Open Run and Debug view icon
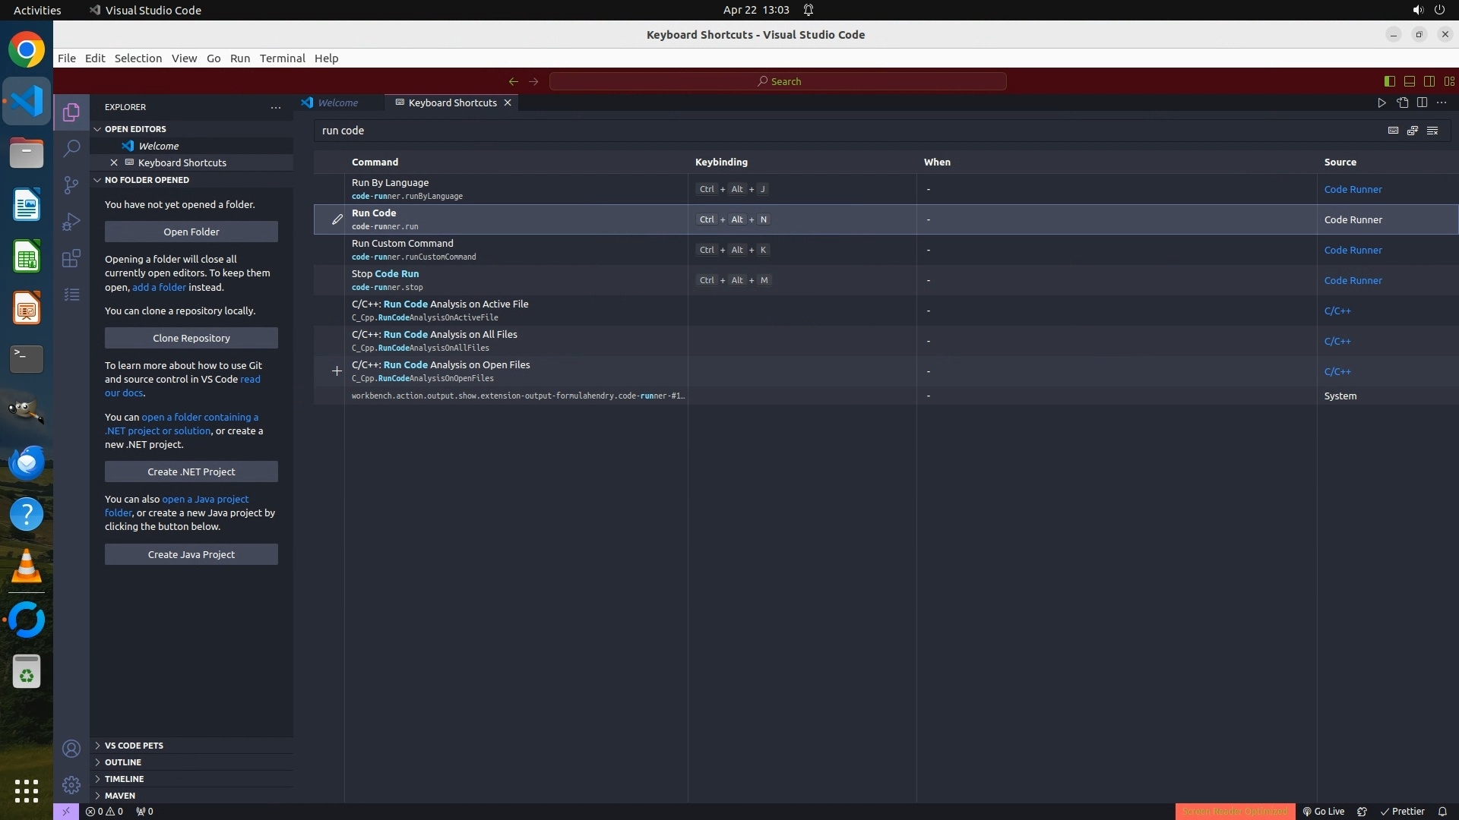This screenshot has height=820, width=1459. [x=71, y=222]
